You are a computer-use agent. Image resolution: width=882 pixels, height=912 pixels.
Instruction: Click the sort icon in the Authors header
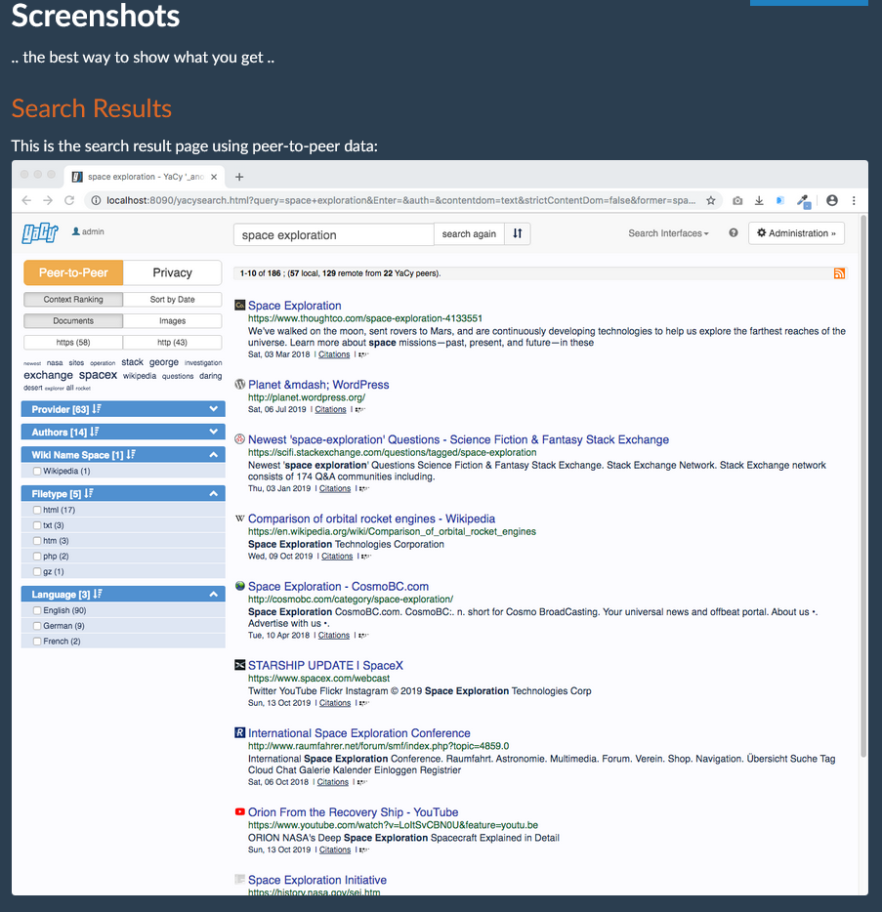click(94, 432)
